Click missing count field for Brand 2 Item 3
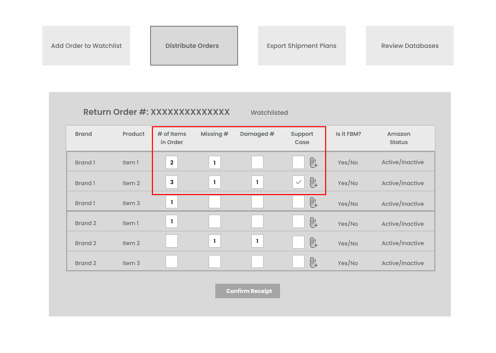Screen dimensions: 496x353 (215, 262)
